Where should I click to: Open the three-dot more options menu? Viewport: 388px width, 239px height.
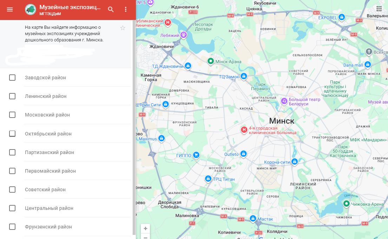click(126, 9)
